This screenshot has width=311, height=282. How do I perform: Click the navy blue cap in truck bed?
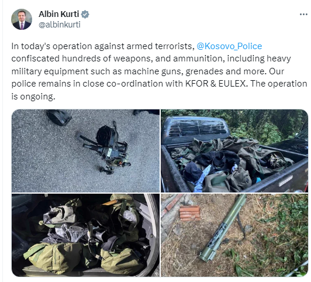coord(192,171)
